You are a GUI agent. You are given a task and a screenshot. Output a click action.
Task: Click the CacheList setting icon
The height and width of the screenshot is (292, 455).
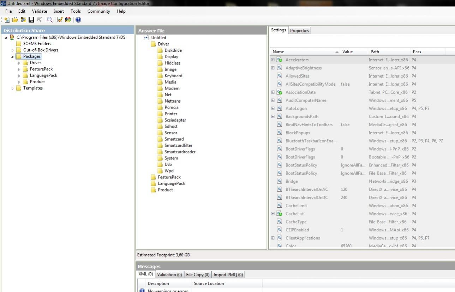point(280,214)
